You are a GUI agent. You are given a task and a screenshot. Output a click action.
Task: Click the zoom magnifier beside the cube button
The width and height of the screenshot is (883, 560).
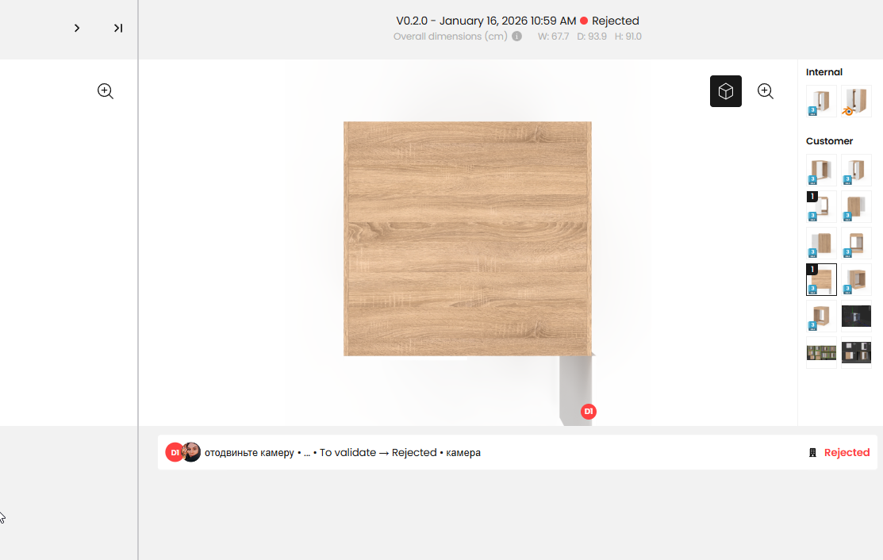[766, 91]
